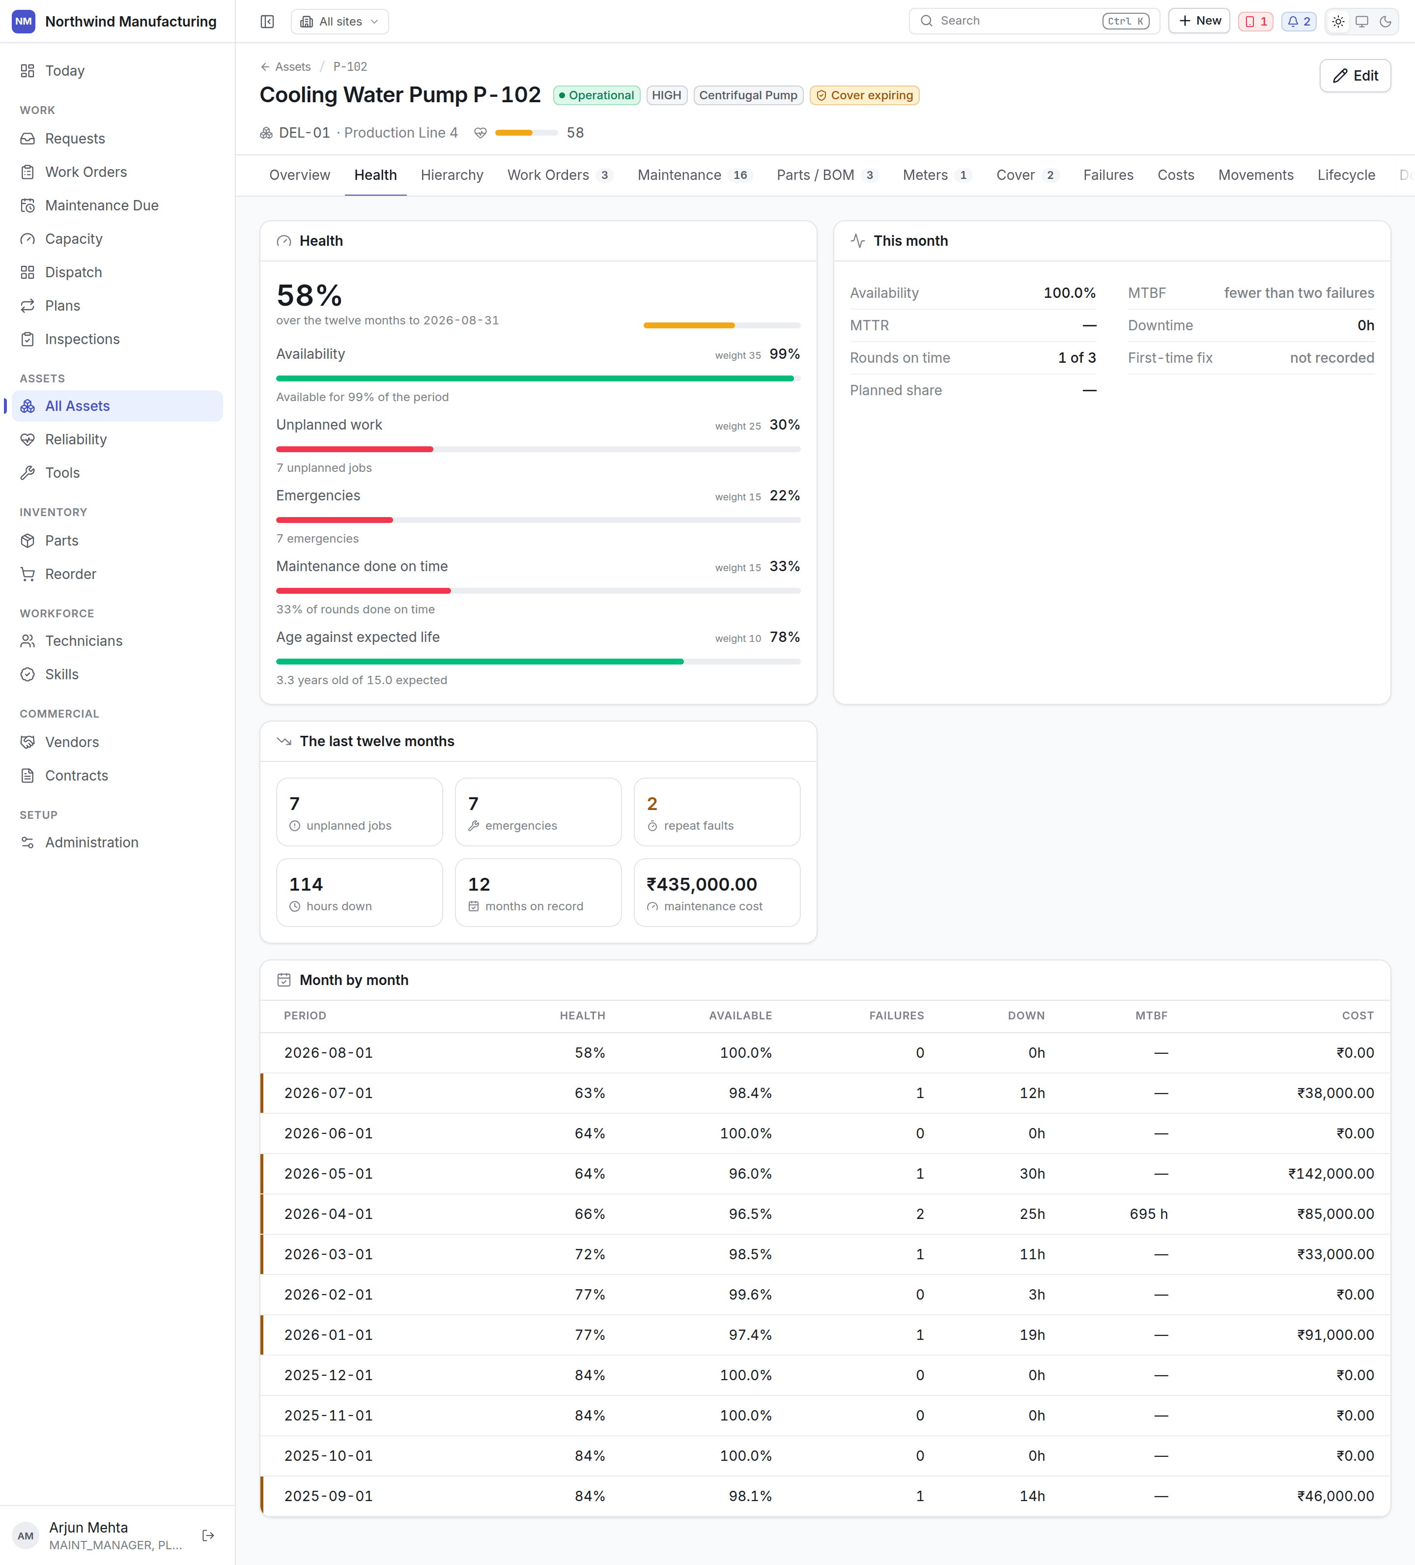The image size is (1415, 1565).
Task: Open the red alerts badge showing 1
Action: [x=1255, y=21]
